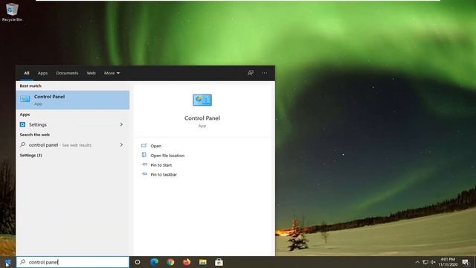Open the More filter dropdown
The height and width of the screenshot is (268, 476).
[112, 73]
